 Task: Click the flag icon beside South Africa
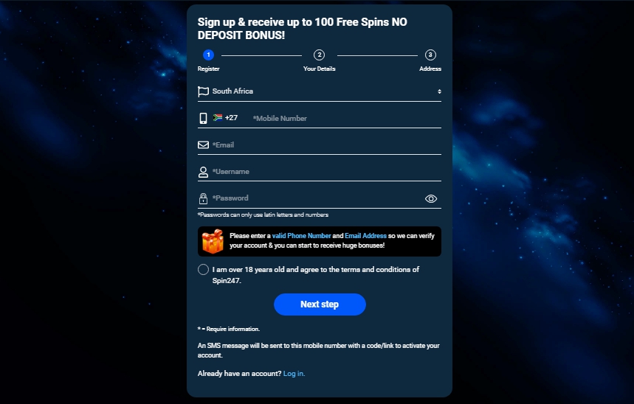click(203, 91)
